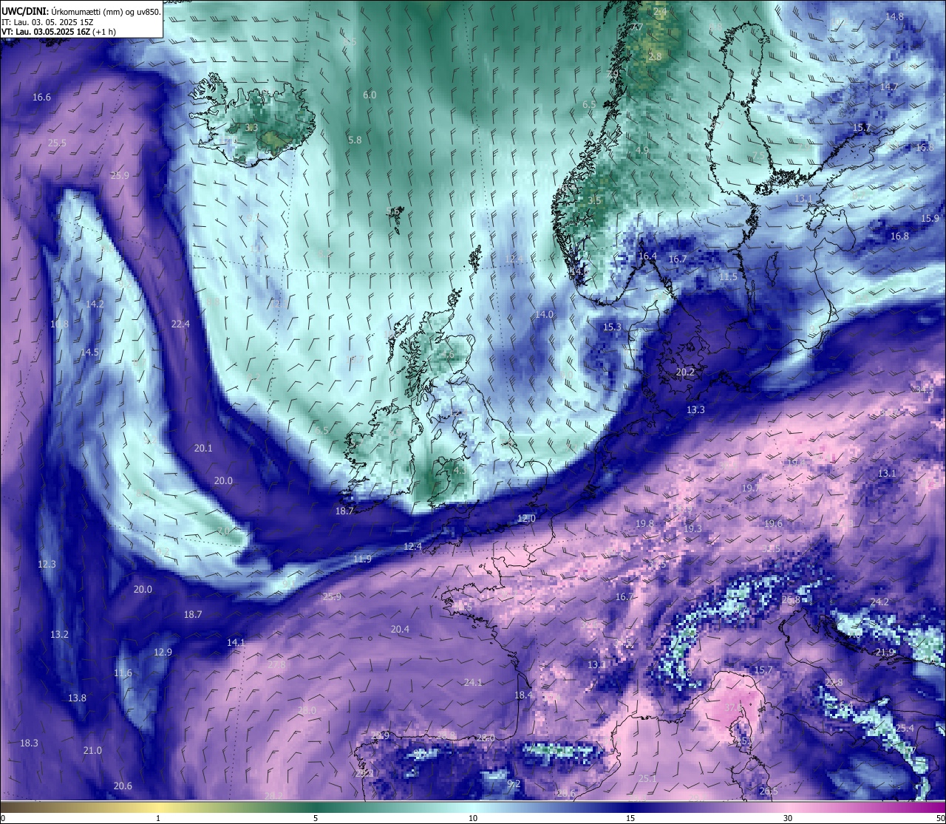946x824 pixels.
Task: Click the 10.8 map value
Action: [59, 324]
